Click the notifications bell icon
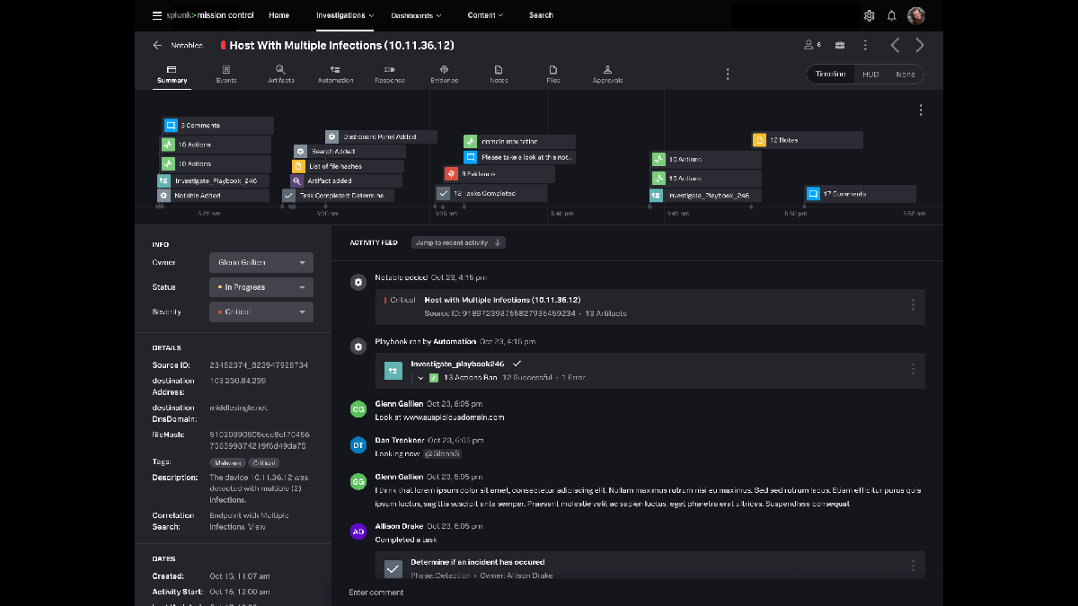 891,15
